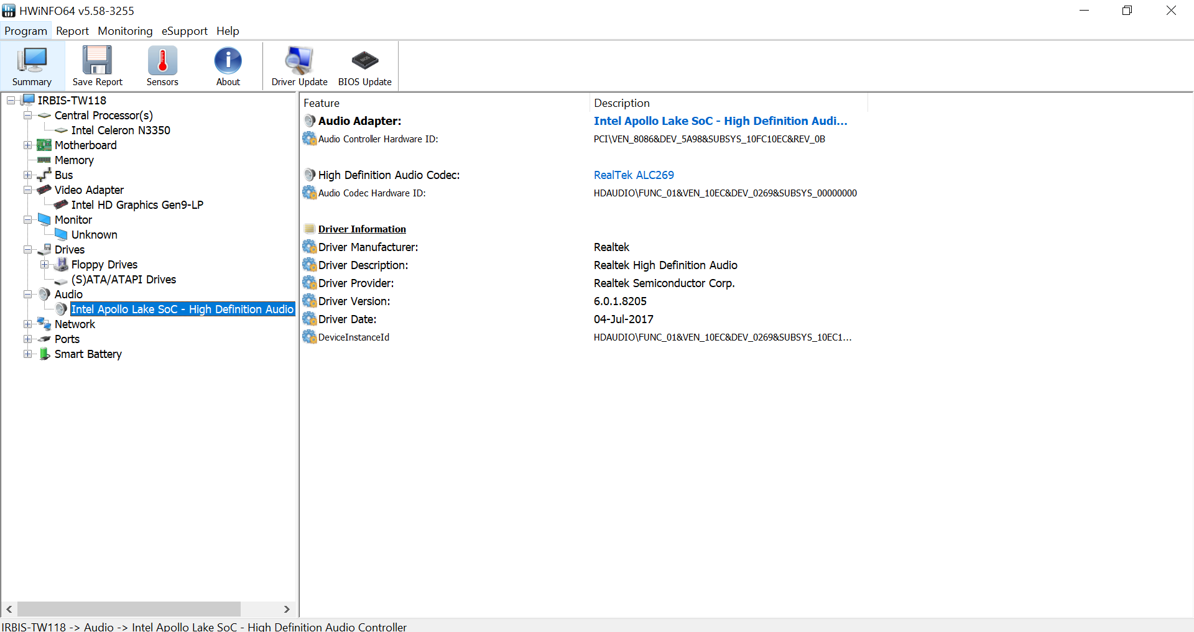
Task: Expand the Ports node
Action: point(27,339)
